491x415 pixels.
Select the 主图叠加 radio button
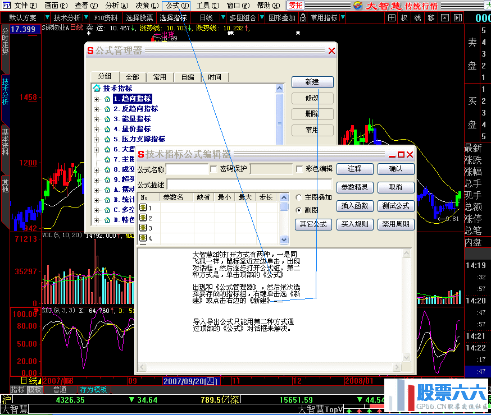click(x=298, y=197)
